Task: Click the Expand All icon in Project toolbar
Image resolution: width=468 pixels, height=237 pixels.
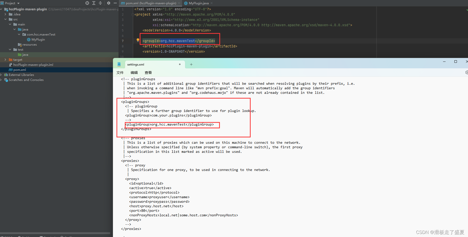Action: 94,3
